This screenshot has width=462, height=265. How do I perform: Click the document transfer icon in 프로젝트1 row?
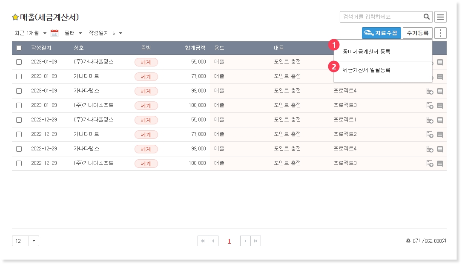coord(430,120)
